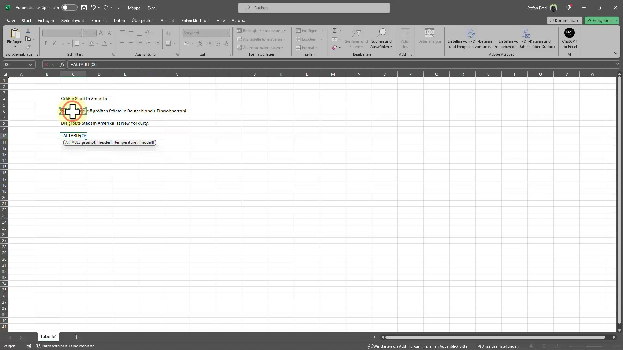Viewport: 623px width, 350px height.
Task: Open the Name Box dropdown arrow
Action: pyautogui.click(x=31, y=64)
